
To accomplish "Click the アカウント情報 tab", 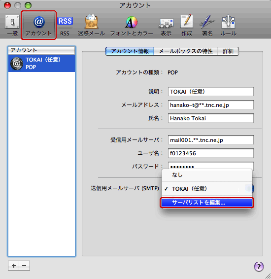I will point(130,51).
